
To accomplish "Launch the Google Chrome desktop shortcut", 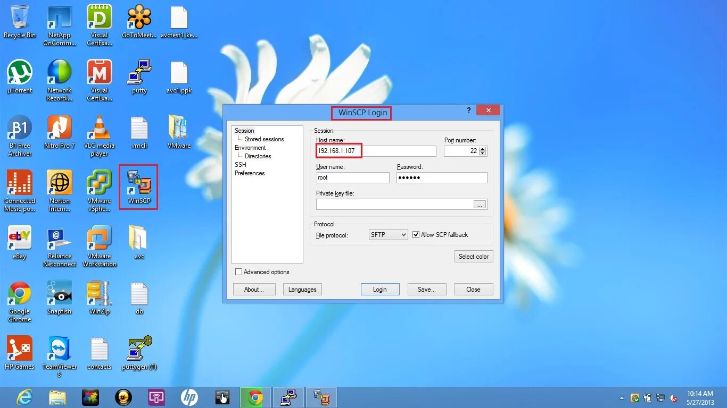I will pos(20,302).
